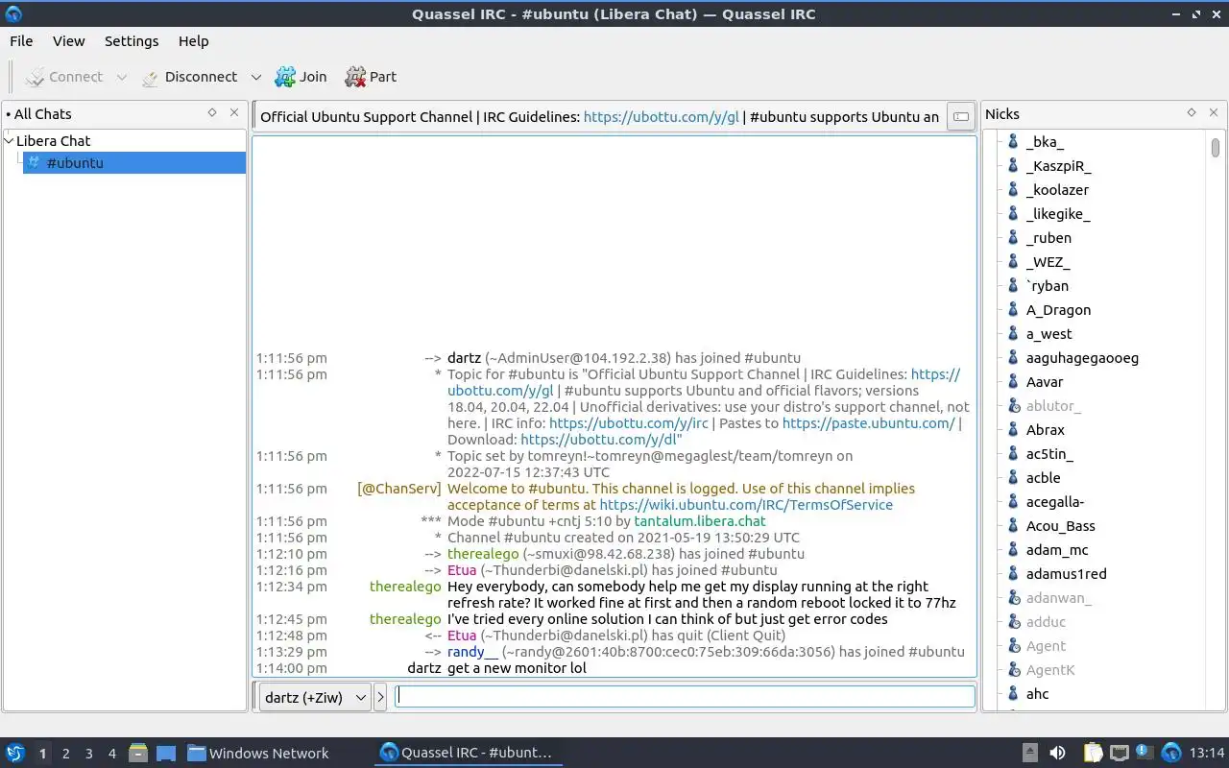Expand the topic bar with its end button

(x=960, y=117)
